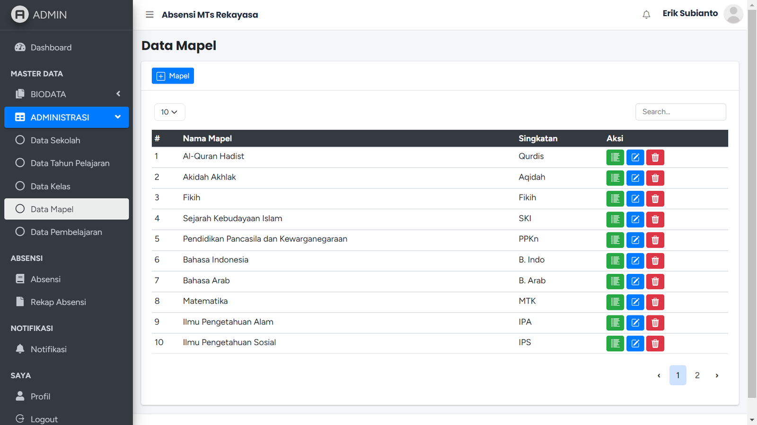Select Data Kelas in the sidebar
Viewport: 757px width, 425px height.
click(x=51, y=187)
